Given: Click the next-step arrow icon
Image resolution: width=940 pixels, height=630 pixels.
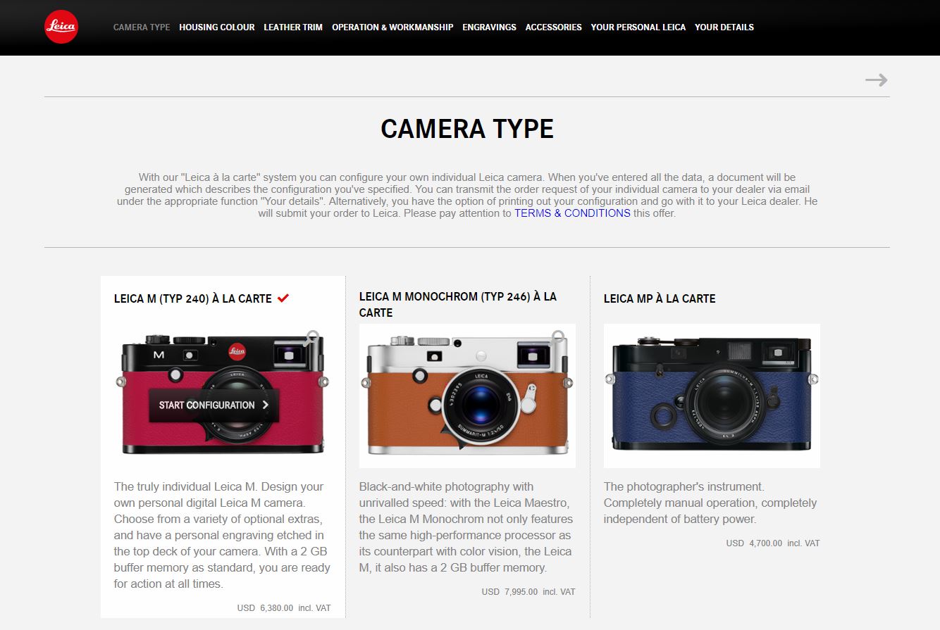Looking at the screenshot, I should 877,80.
